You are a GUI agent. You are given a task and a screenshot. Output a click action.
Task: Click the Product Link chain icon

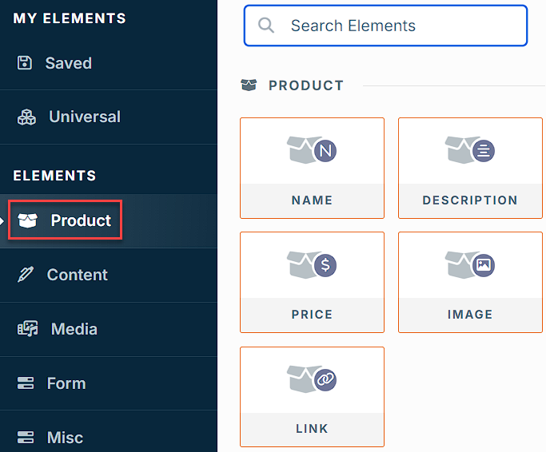[325, 379]
